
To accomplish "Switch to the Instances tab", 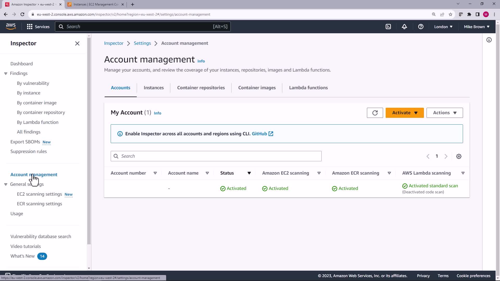I will 154,88.
